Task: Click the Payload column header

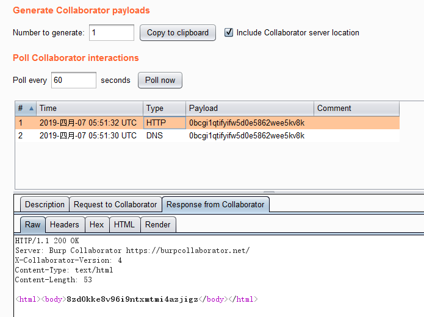Action: tap(249, 109)
